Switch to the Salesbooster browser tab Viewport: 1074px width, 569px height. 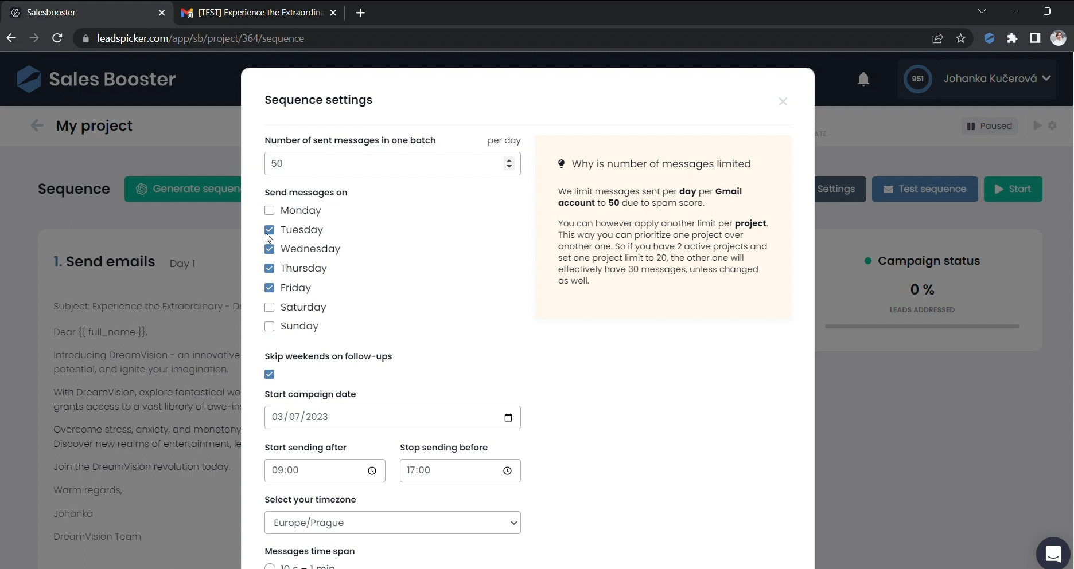point(86,13)
